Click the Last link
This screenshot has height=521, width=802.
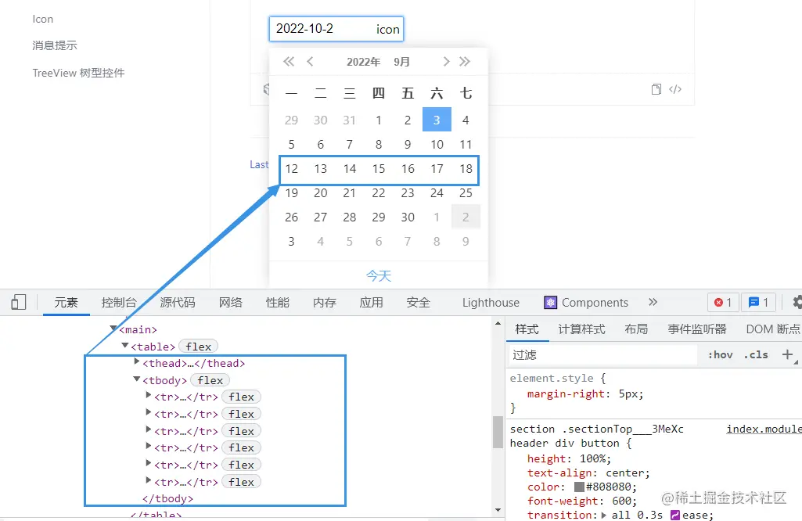pos(259,164)
